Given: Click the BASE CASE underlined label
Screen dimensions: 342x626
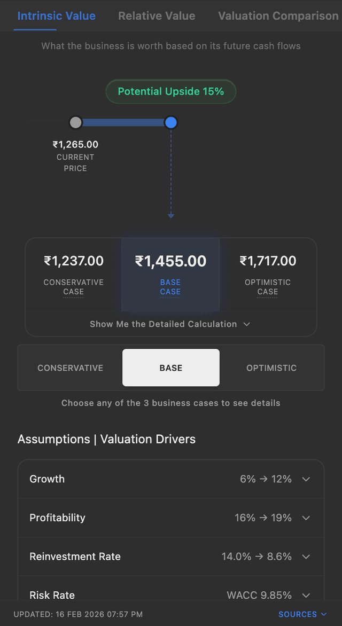Looking at the screenshot, I should tap(170, 287).
